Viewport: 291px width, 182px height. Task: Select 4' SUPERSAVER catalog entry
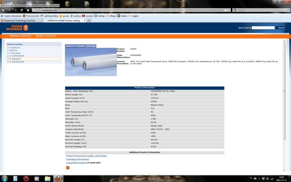[x=16, y=62]
